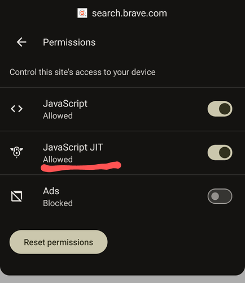
Task: Tap the Blocked status under Ads
Action: 58,203
